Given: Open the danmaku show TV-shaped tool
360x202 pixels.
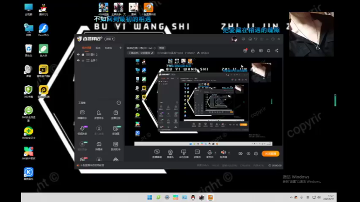Looking at the screenshot, I should point(99,146).
